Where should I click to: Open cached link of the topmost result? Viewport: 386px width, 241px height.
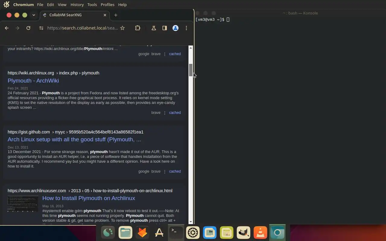point(175,54)
